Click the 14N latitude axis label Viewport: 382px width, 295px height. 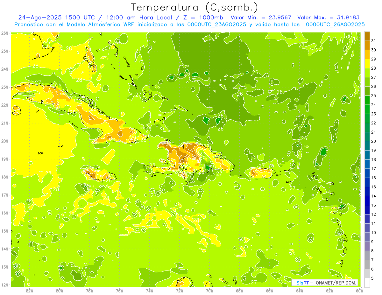pyautogui.click(x=4, y=249)
